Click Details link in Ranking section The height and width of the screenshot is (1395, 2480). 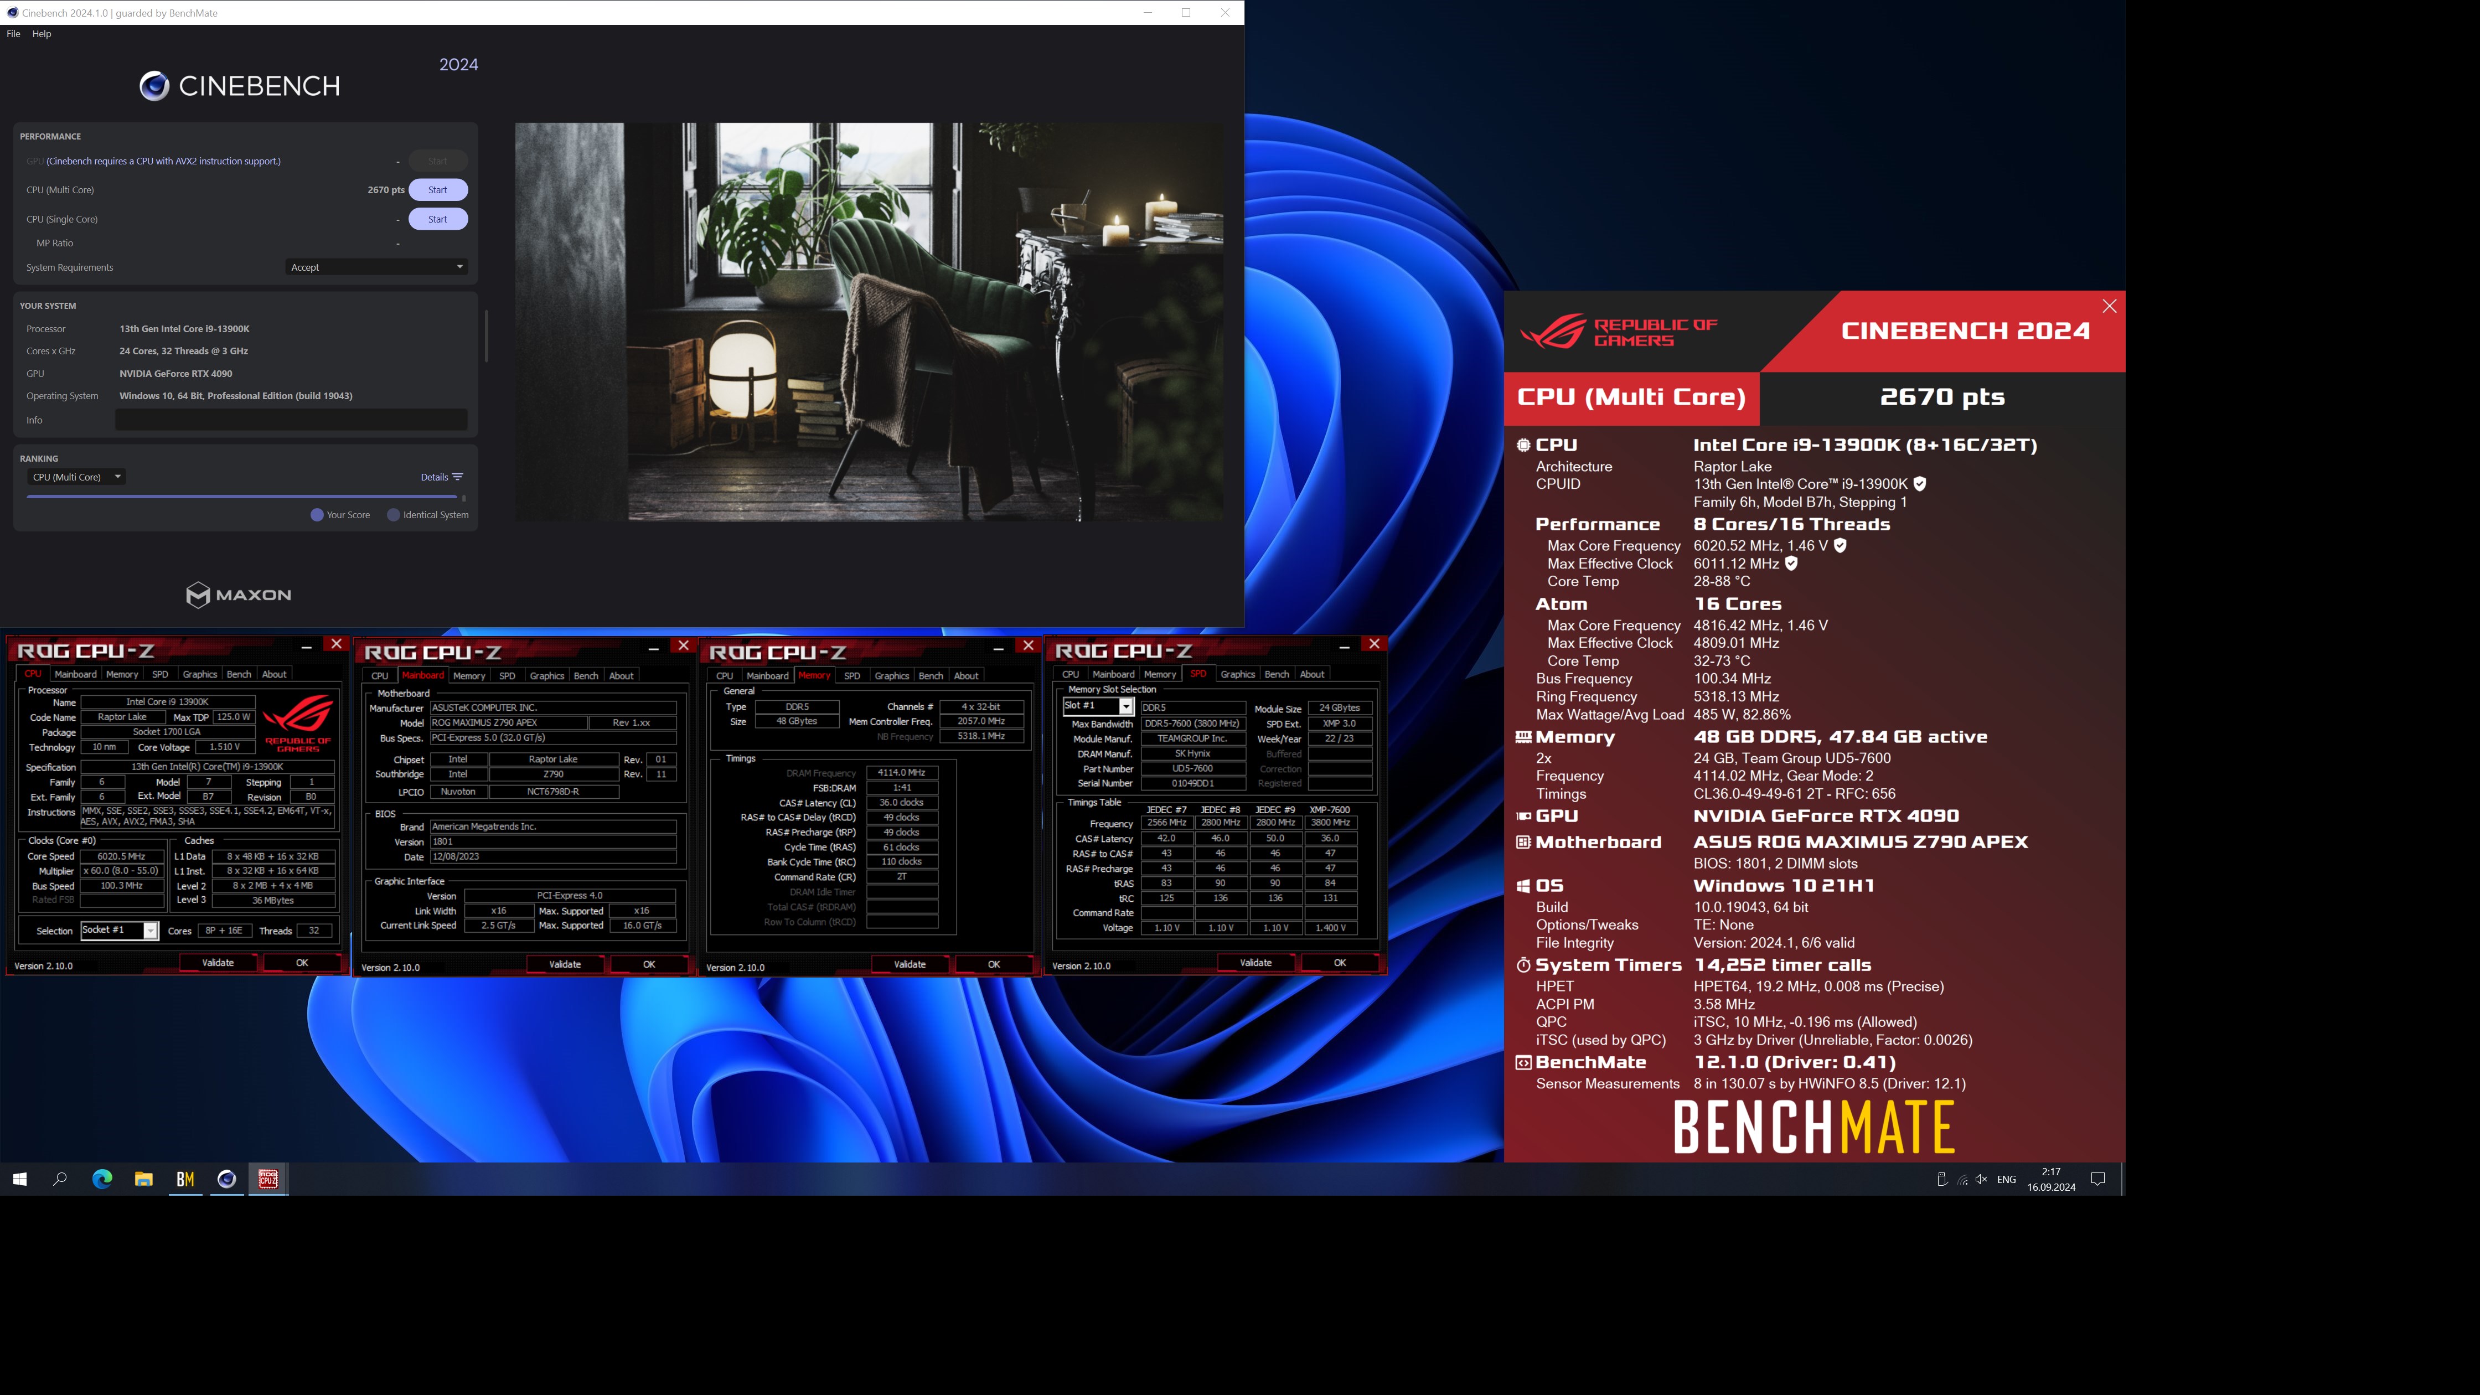[434, 478]
